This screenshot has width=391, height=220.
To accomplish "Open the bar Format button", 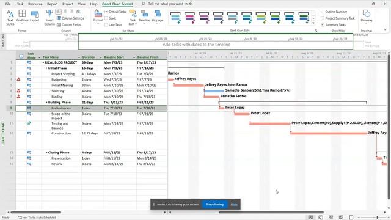I will tap(98, 18).
